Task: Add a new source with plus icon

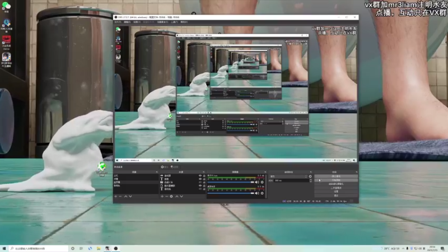Action: (162, 197)
